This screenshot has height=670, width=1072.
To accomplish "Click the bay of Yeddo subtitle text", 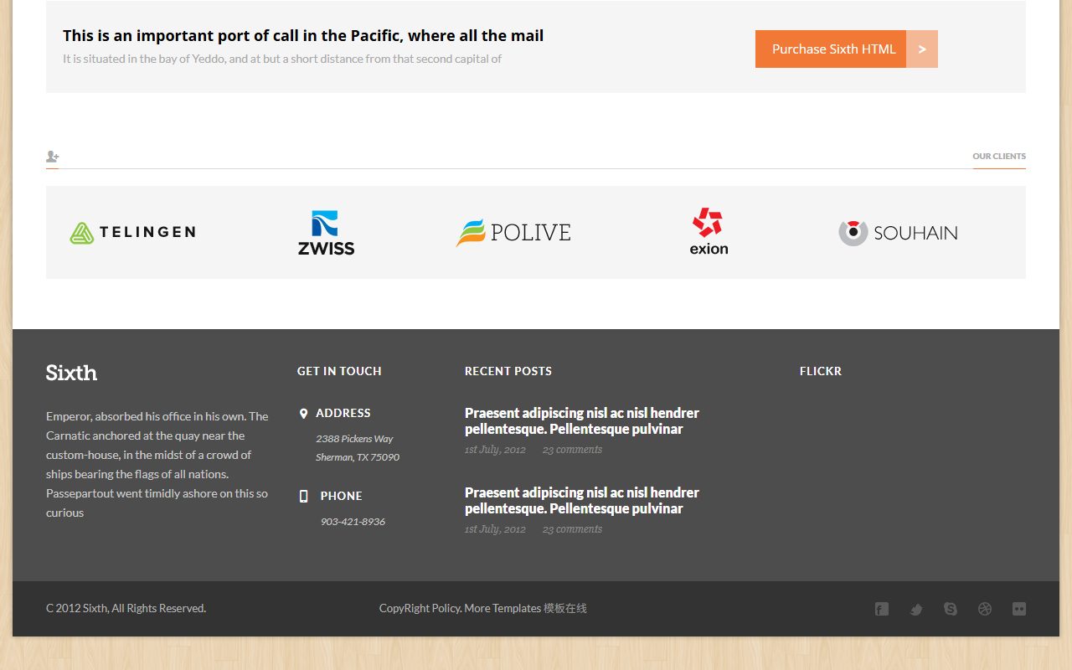I will 282,59.
